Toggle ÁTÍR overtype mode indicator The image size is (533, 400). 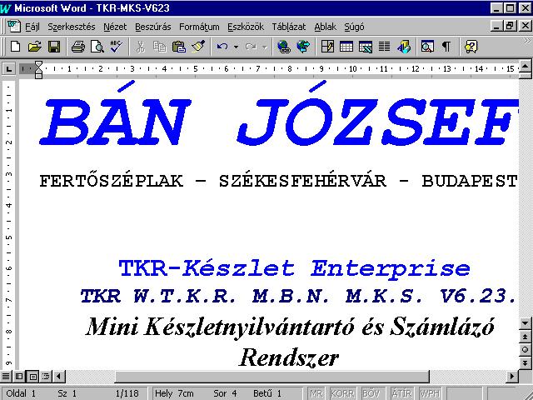[401, 393]
